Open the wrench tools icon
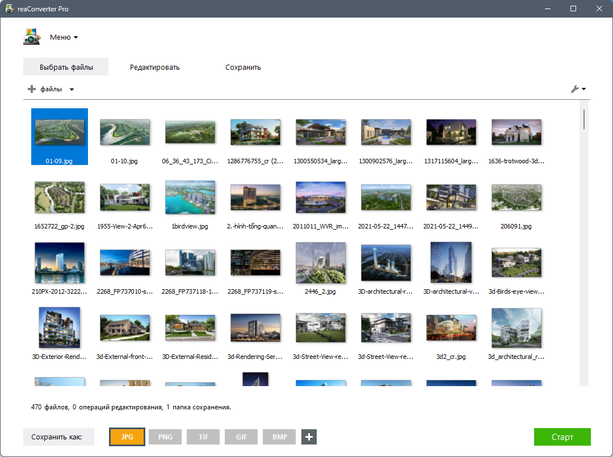613x457 pixels. pyautogui.click(x=576, y=89)
